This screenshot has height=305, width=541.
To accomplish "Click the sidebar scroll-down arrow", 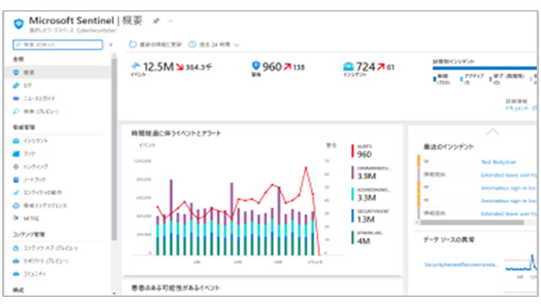I will (114, 293).
